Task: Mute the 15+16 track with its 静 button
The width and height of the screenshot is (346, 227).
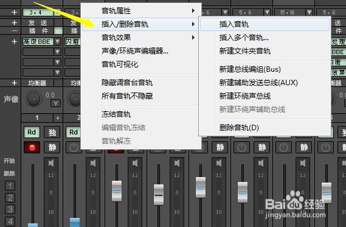Action: 303,147
